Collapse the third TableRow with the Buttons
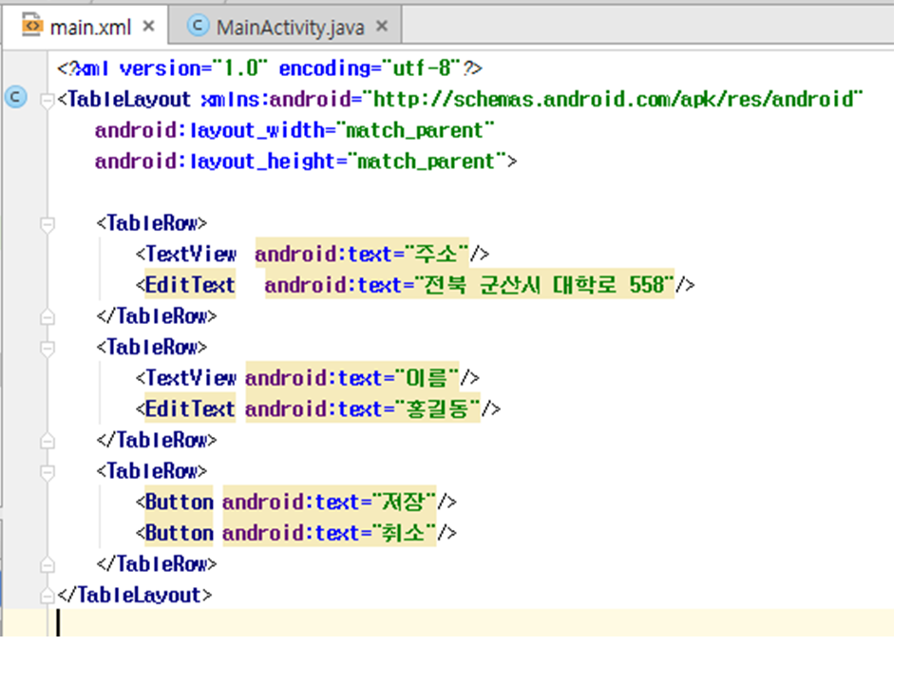The height and width of the screenshot is (684, 912). (x=47, y=471)
